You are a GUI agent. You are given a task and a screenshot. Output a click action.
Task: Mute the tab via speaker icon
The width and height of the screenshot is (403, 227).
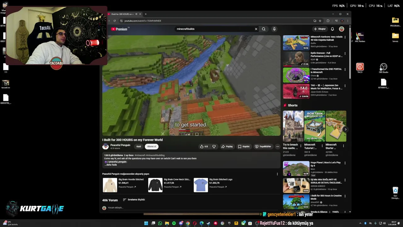click(x=136, y=14)
